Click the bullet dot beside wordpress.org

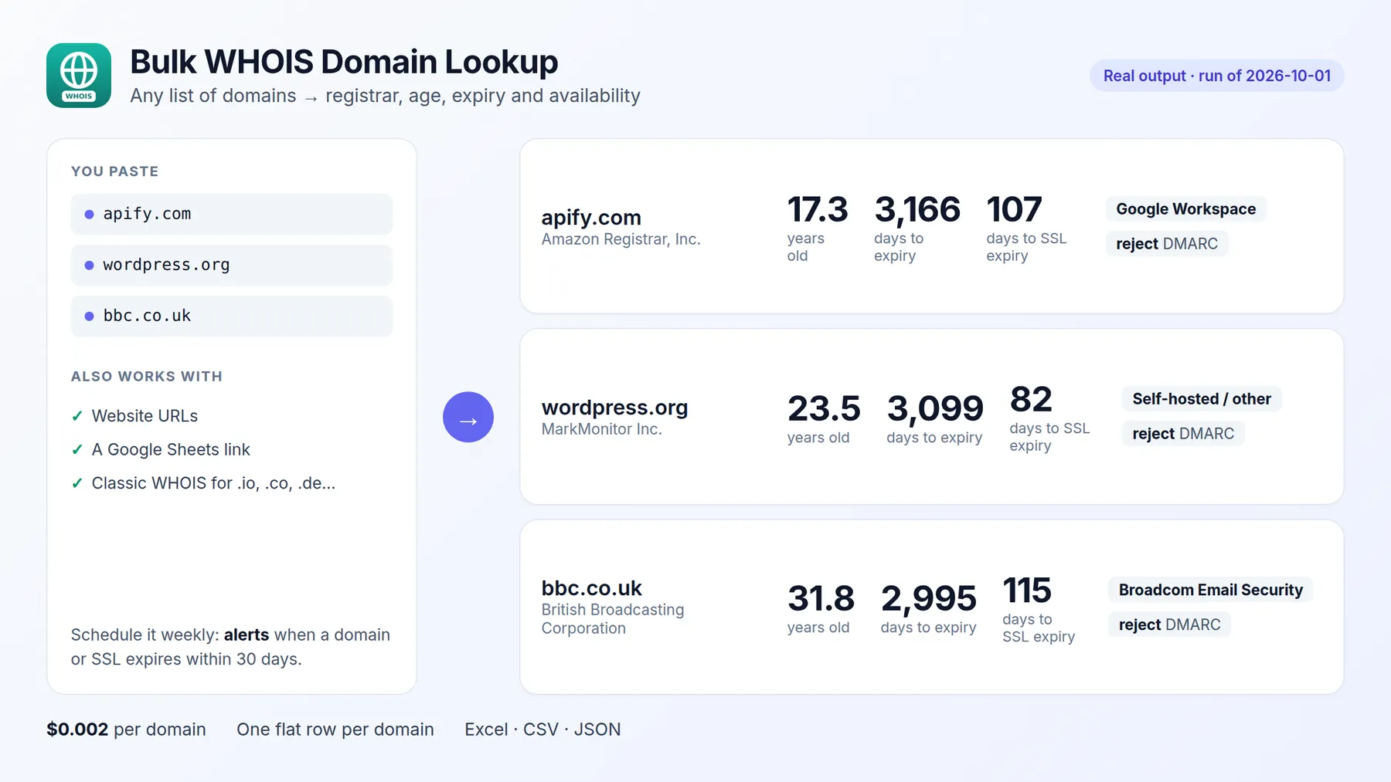click(x=89, y=266)
